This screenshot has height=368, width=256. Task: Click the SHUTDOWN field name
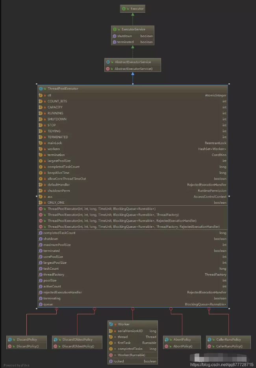57,119
